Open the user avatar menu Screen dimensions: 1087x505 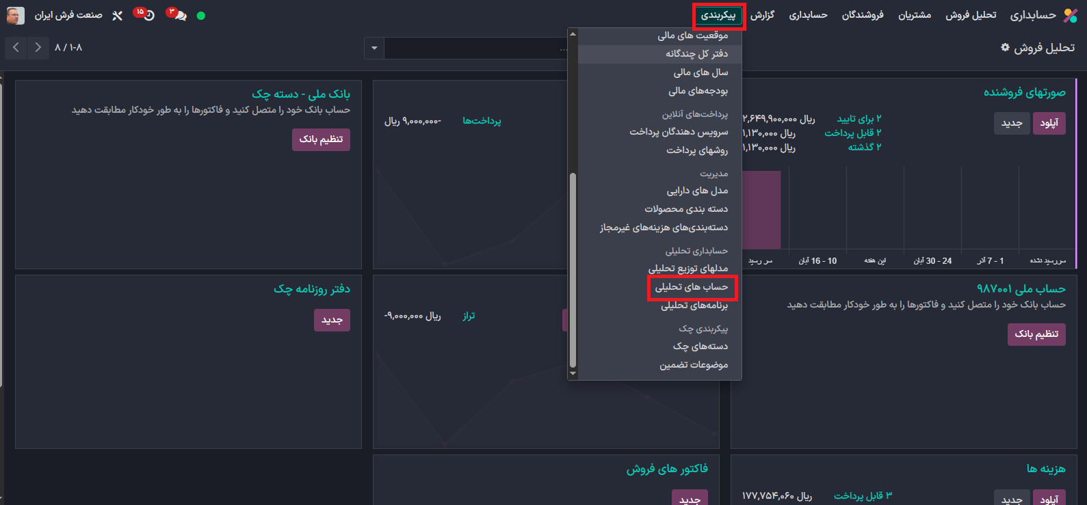click(15, 15)
